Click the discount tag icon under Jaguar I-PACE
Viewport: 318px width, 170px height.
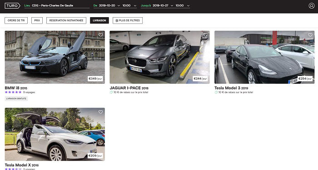(111, 92)
